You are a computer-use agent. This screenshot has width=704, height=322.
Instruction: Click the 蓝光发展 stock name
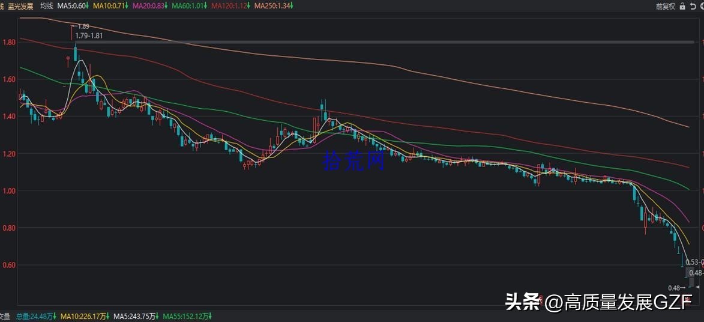pos(20,6)
